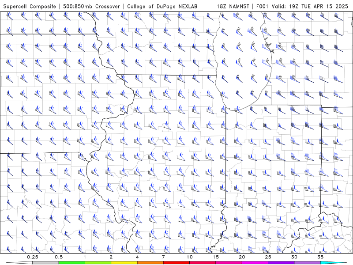Click the legend label 25
This screenshot has height=265, width=353.
point(268,257)
